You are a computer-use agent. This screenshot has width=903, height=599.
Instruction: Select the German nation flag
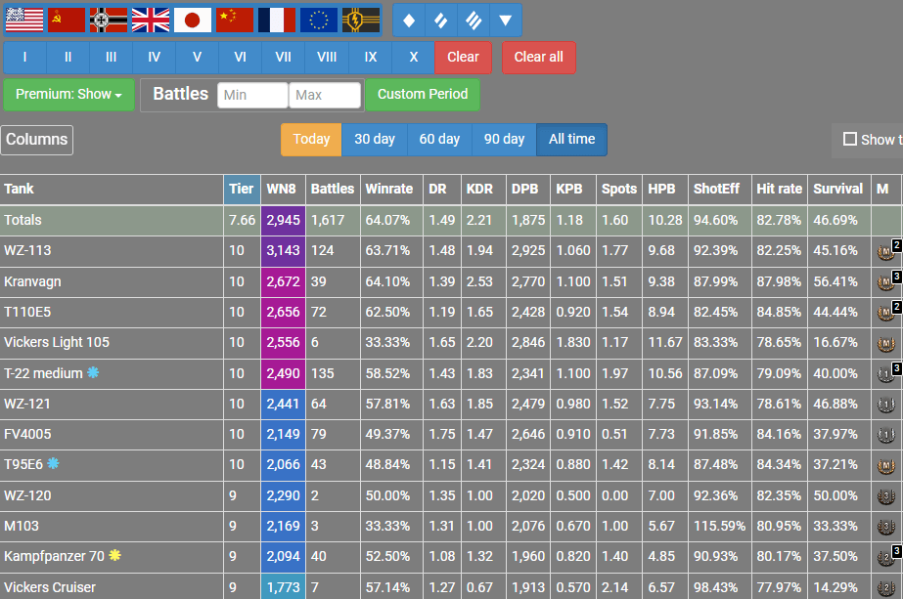109,20
